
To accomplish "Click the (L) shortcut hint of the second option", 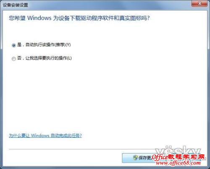I will [69, 58].
